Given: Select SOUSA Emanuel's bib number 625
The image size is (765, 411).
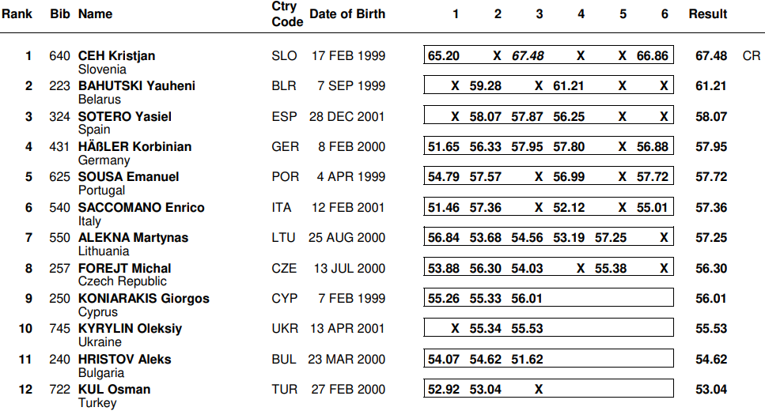Looking at the screenshot, I should click(x=59, y=176).
